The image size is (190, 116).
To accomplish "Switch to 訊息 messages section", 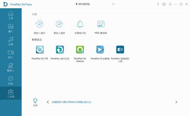I will pos(11,80).
